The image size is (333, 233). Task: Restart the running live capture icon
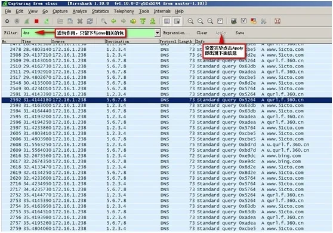[x=47, y=22]
